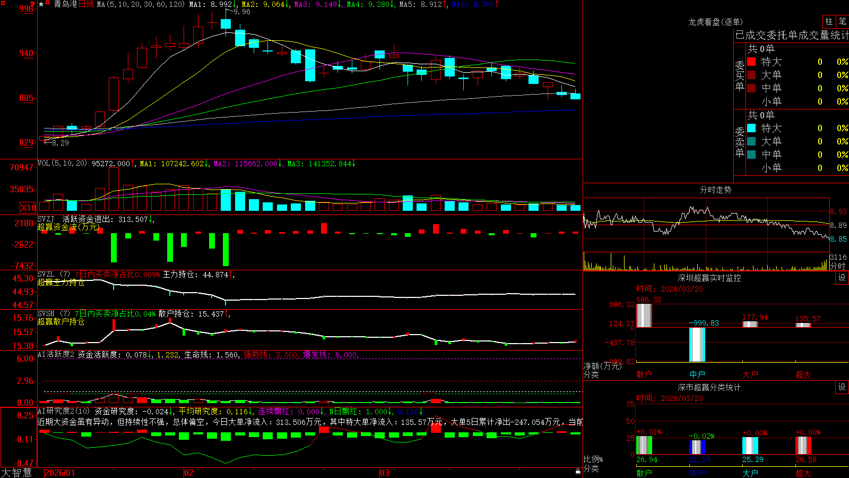Click the dark red 中单 buy-order swatch
This screenshot has width=849, height=478.
coord(751,88)
